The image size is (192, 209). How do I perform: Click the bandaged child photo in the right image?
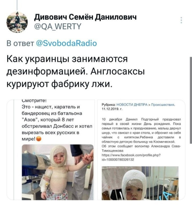140,183
